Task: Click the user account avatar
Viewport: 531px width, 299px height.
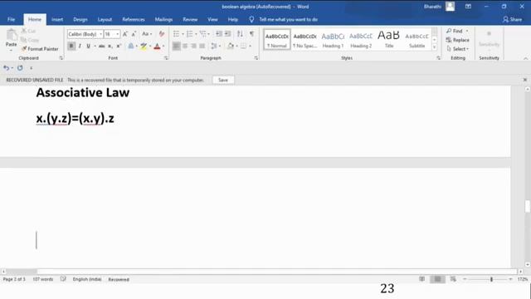Action: pos(450,7)
